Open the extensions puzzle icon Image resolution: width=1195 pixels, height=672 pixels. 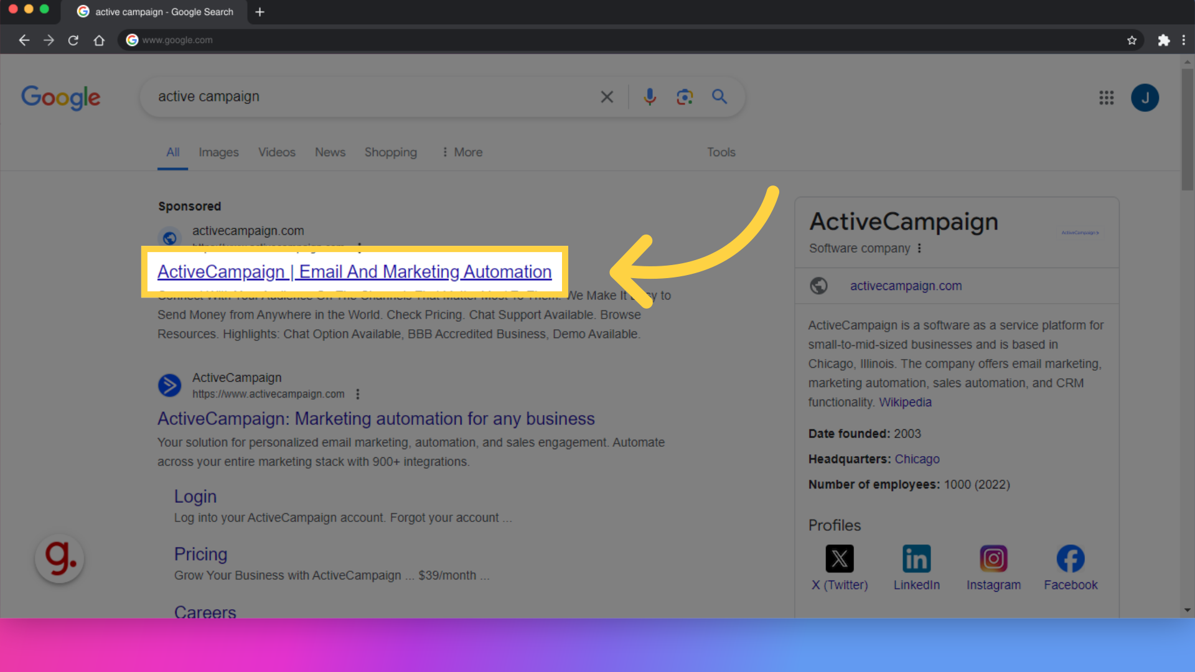(1163, 40)
